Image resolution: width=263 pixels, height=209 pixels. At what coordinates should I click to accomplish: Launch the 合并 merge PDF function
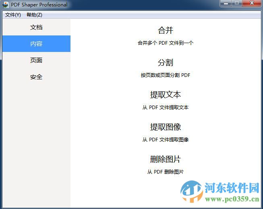coord(166,30)
